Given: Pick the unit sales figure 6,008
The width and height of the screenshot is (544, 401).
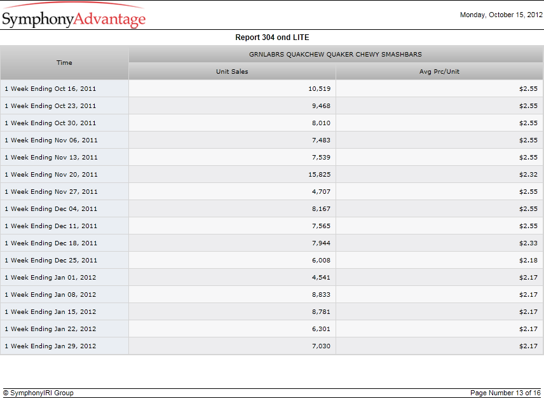Looking at the screenshot, I should [322, 261].
